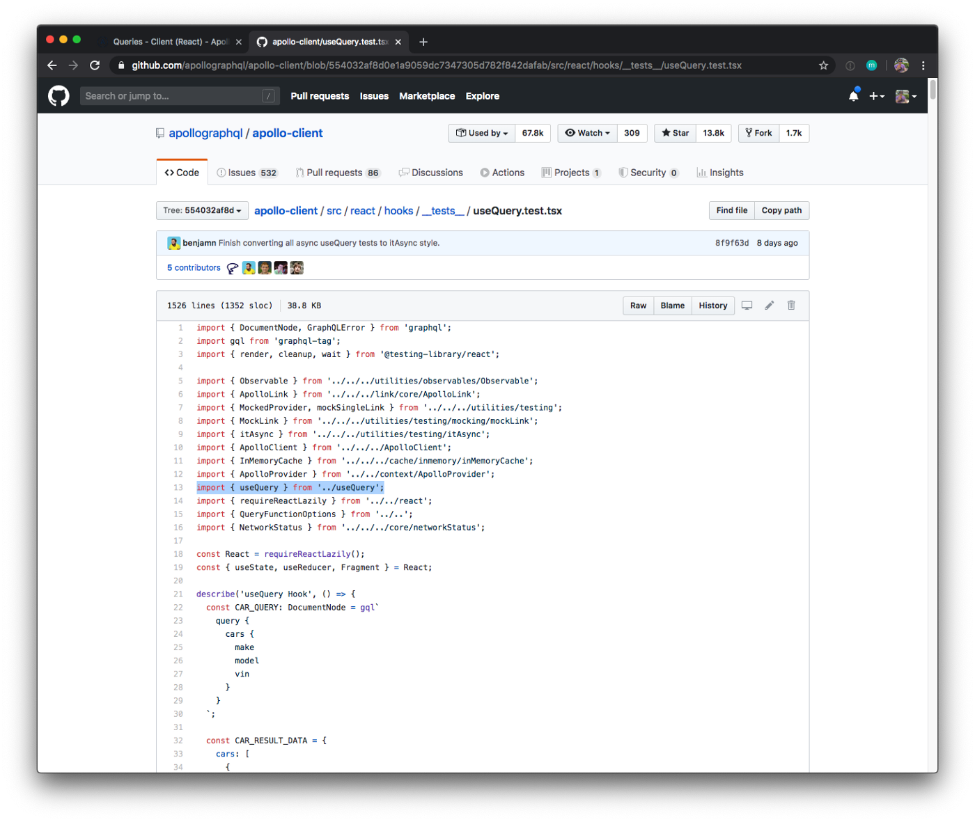Bookmark this page with star icon

(824, 65)
